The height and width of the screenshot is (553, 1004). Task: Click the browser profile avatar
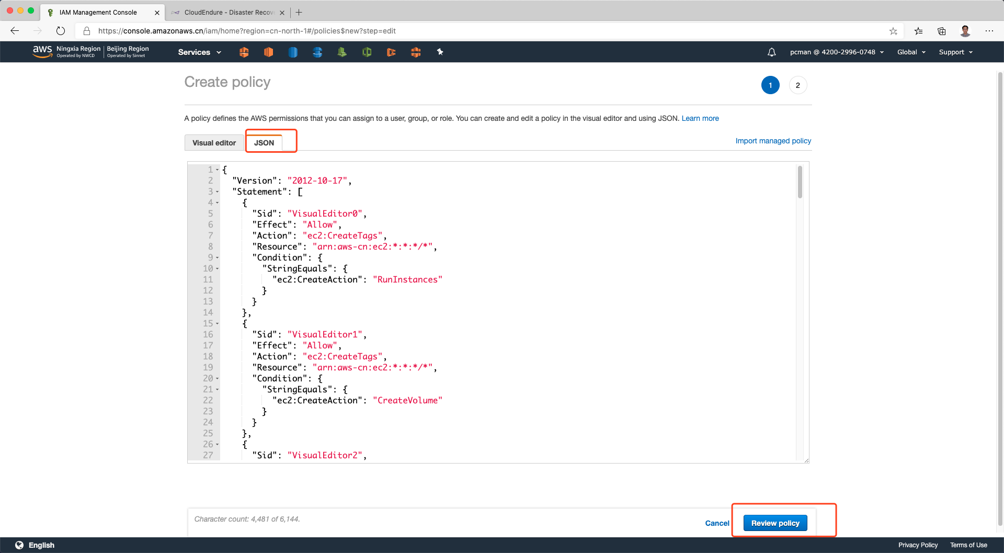965,31
